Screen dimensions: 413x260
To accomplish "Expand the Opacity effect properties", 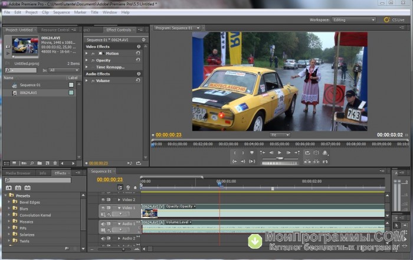I will (x=87, y=60).
